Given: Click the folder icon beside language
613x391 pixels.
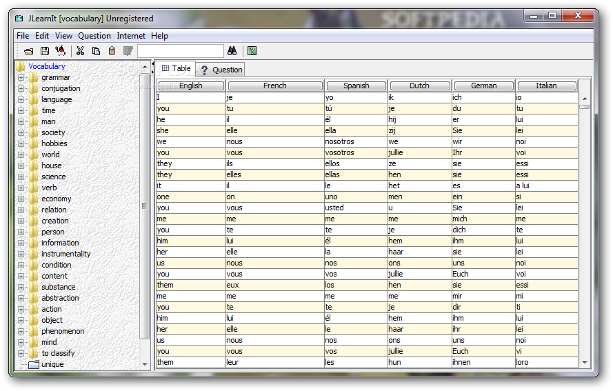Looking at the screenshot, I should point(34,99).
